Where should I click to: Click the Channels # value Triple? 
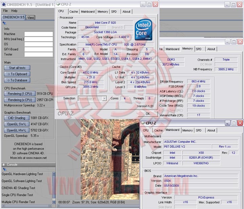click(226, 59)
